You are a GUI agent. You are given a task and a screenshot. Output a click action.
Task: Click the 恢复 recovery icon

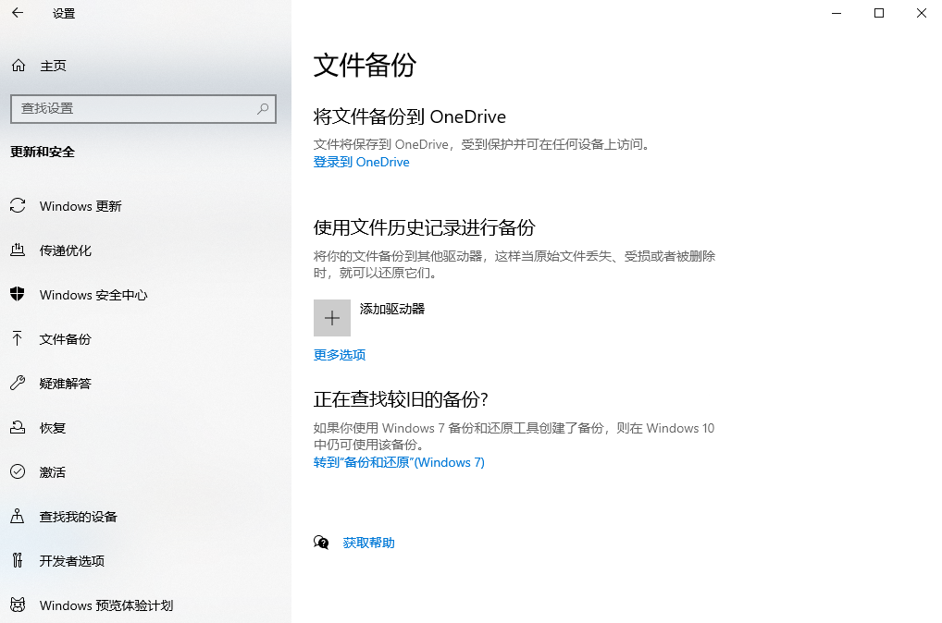17,428
